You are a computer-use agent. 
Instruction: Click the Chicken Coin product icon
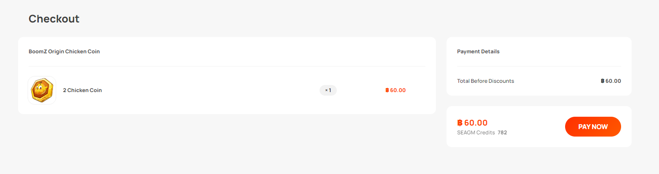point(42,90)
